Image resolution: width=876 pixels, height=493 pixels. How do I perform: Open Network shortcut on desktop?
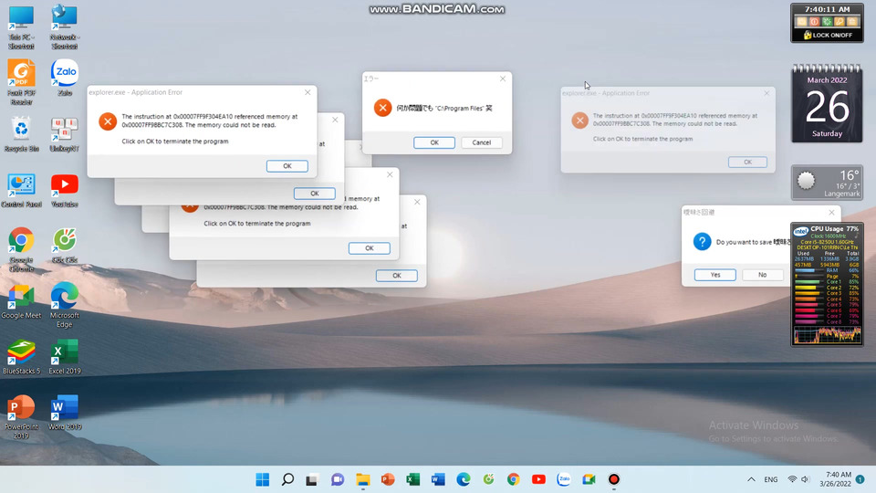coord(64,26)
